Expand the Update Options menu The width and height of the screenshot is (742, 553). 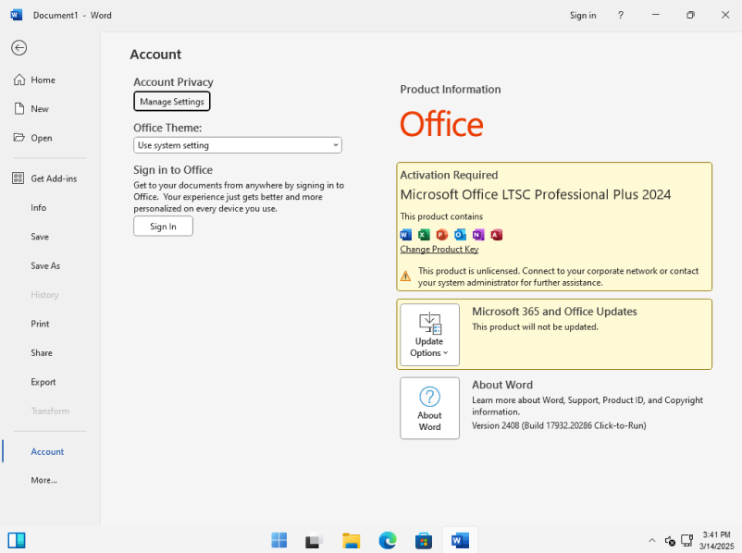tap(429, 335)
